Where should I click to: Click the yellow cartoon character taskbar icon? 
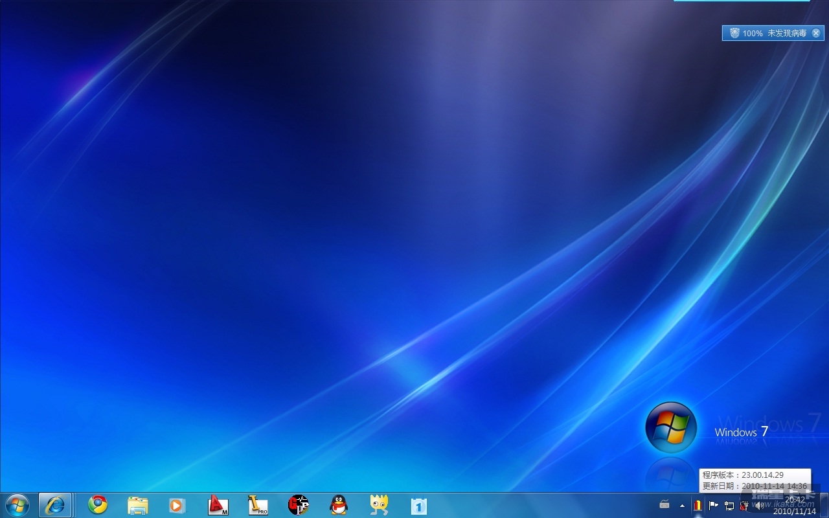coord(379,505)
